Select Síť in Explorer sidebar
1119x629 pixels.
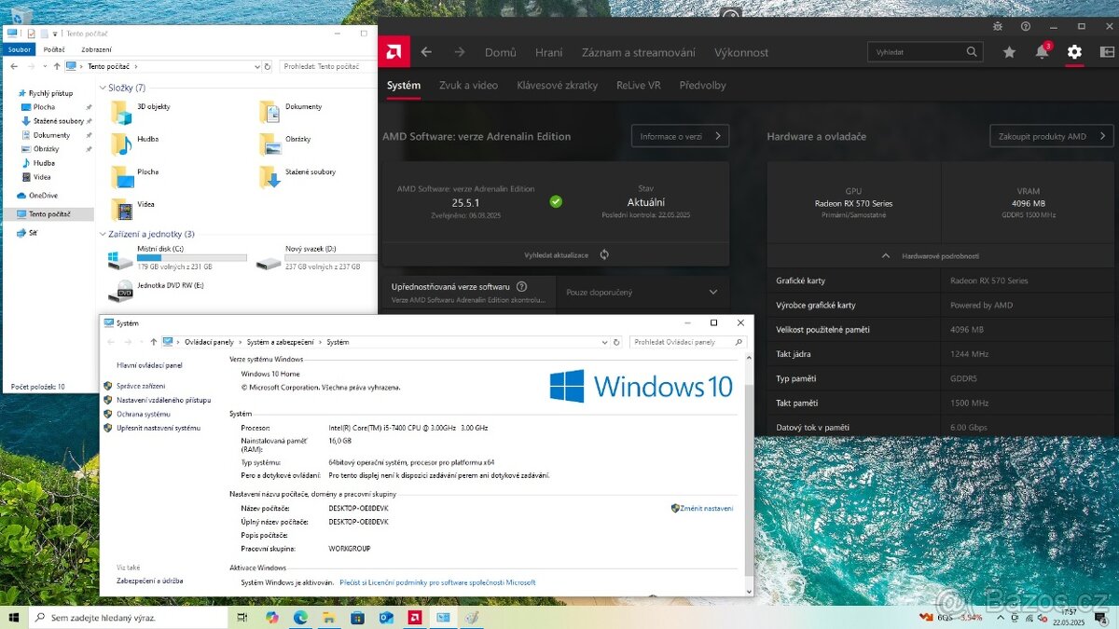tap(33, 233)
